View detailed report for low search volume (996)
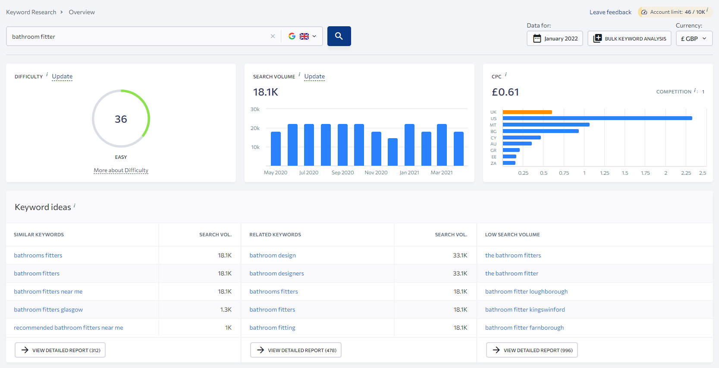This screenshot has height=368, width=719. pyautogui.click(x=531, y=350)
